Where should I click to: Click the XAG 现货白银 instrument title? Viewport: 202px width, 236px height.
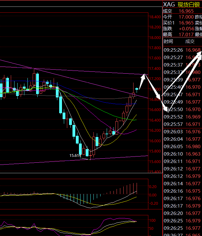(x=181, y=5)
